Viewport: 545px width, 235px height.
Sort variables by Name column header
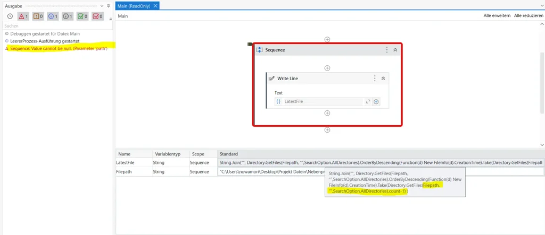134,154
